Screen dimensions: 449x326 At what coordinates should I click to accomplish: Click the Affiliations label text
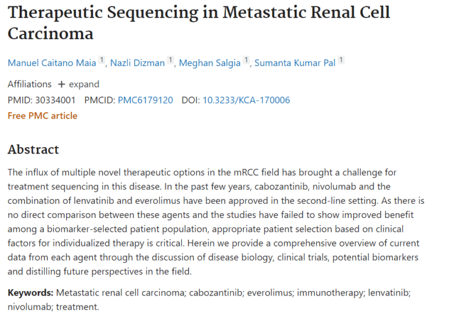[x=29, y=84]
